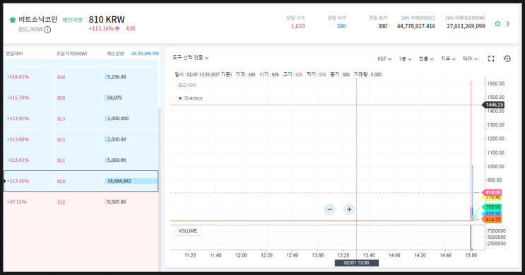Click the sell quantity 5,236.00

(x=117, y=77)
